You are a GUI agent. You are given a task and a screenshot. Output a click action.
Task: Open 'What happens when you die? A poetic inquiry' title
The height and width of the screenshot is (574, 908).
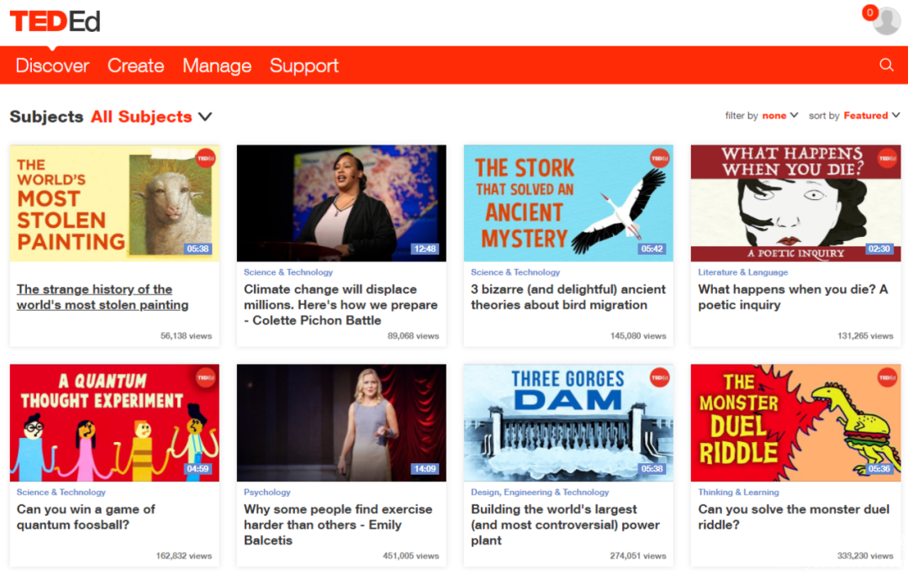coord(793,297)
